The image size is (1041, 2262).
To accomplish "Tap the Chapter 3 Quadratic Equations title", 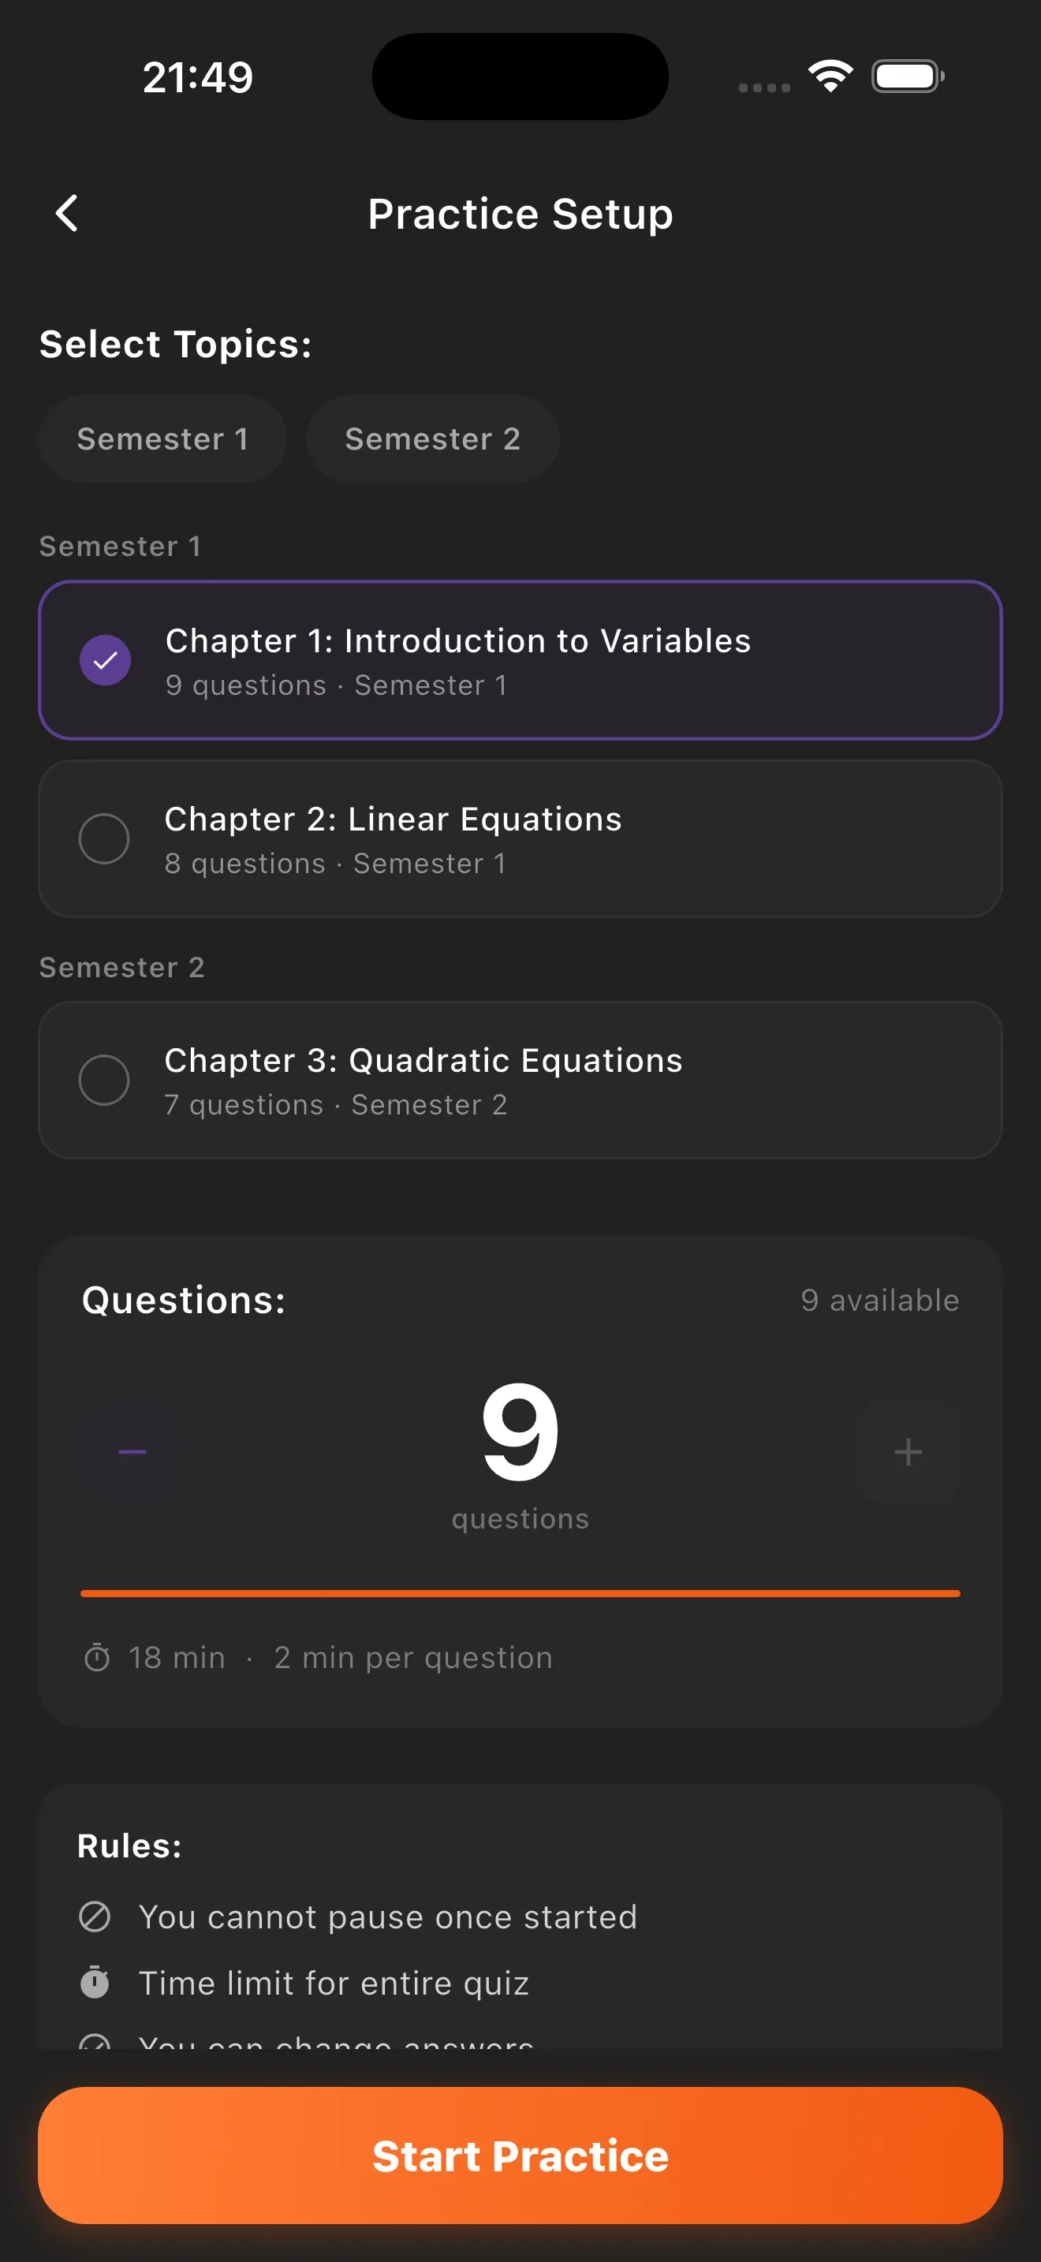I will [x=424, y=1060].
